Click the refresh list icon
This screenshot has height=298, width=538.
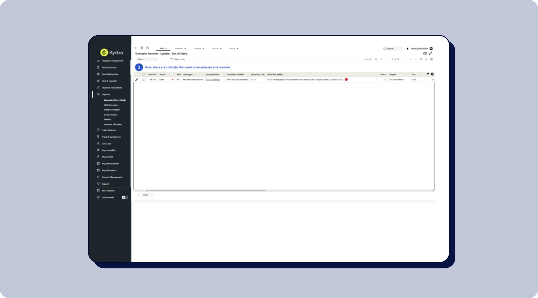pyautogui.click(x=421, y=59)
